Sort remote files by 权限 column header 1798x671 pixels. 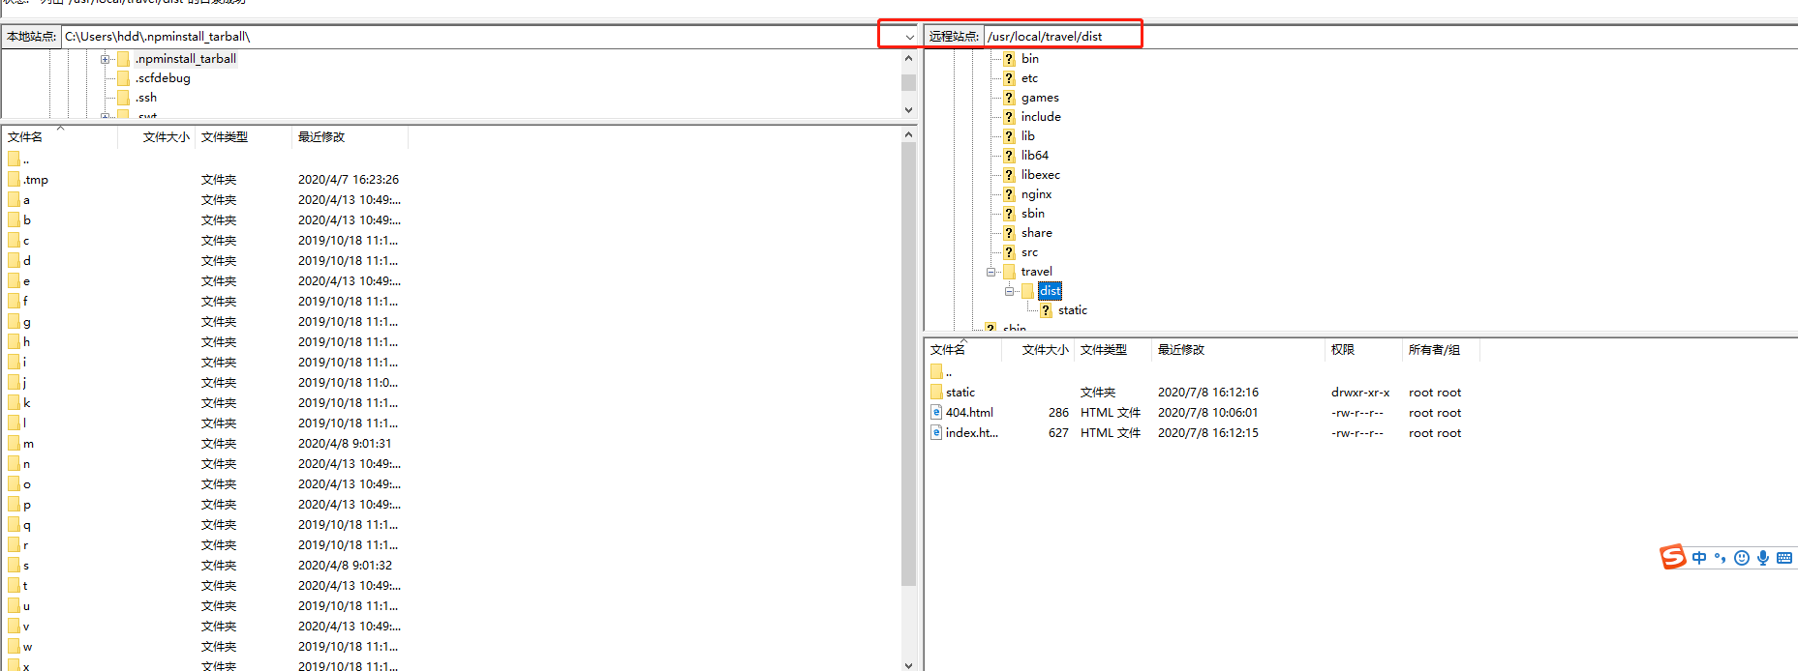tap(1363, 350)
